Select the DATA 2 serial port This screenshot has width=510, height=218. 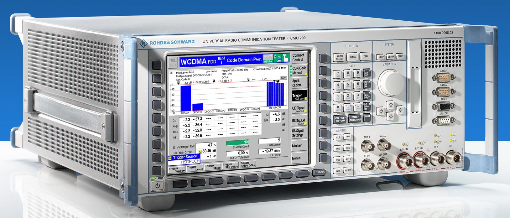pyautogui.click(x=444, y=92)
